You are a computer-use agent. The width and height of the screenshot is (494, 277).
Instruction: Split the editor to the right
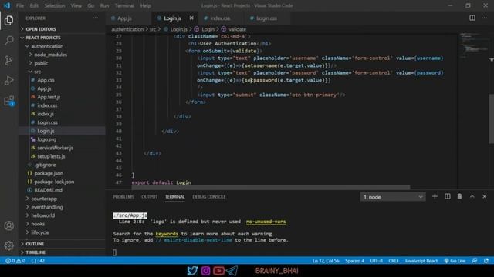pos(472,18)
